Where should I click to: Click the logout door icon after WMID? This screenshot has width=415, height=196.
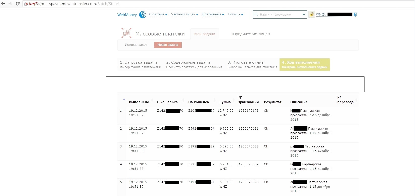coord(355,15)
